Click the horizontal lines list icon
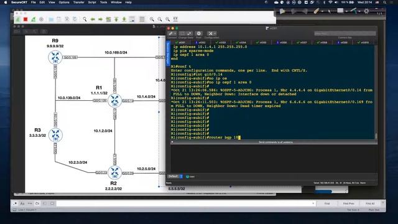Viewport: 398px width, 224px height. pos(142,19)
